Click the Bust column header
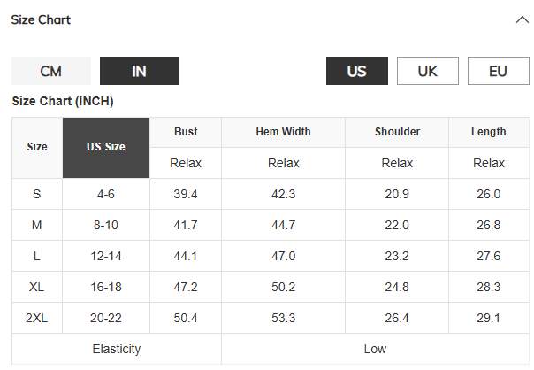 (x=186, y=132)
